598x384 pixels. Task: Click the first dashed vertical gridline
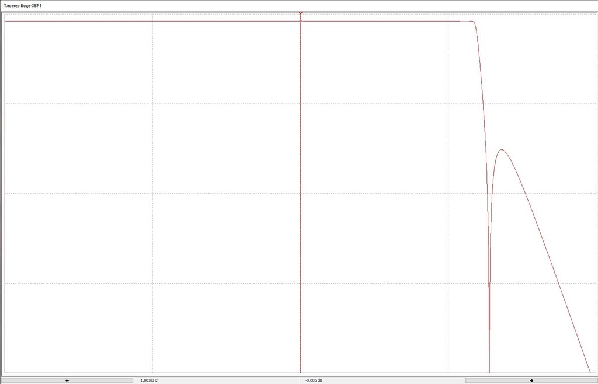pos(152,190)
